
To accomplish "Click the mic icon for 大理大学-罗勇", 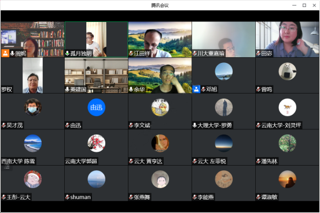I will tap(194, 125).
